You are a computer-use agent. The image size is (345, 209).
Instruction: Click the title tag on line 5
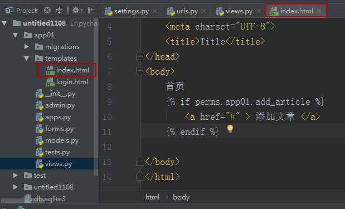pyautogui.click(x=215, y=41)
